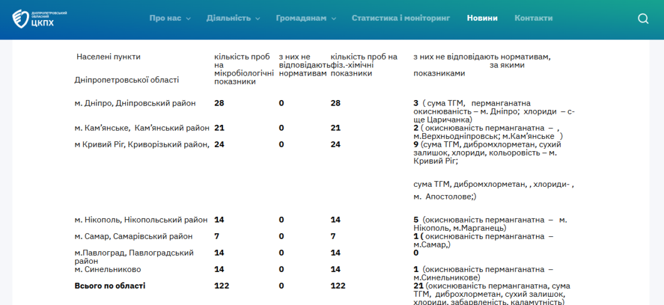Select the Павлоград result value 0
This screenshot has width=664, height=305.
416,252
